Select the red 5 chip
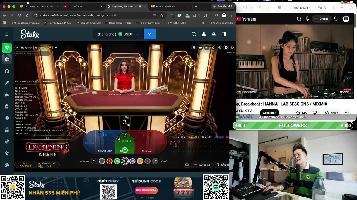Viewport: 357px width, 200px height. [109, 161]
